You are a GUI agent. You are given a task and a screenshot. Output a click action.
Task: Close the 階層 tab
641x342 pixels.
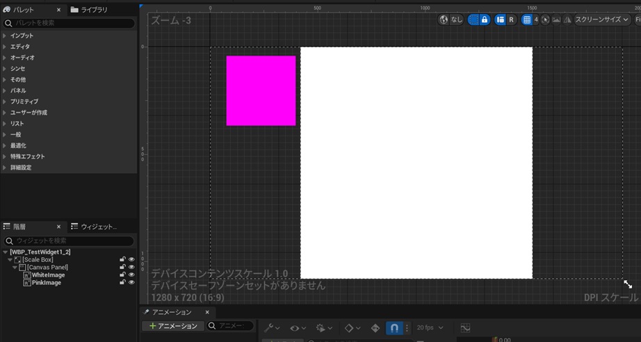(59, 227)
